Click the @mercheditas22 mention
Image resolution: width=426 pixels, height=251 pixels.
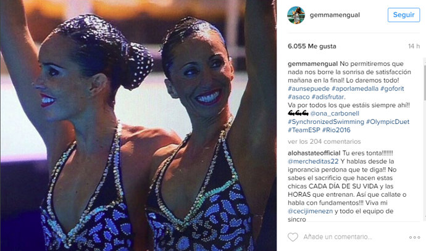tap(313, 162)
